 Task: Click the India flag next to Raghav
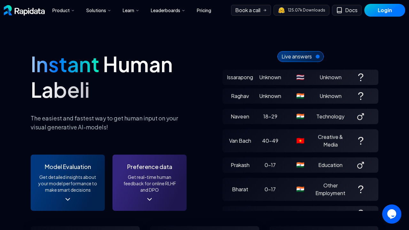click(x=300, y=96)
